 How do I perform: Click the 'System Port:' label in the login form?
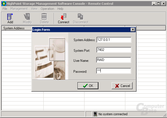pyautogui.click(x=82, y=51)
